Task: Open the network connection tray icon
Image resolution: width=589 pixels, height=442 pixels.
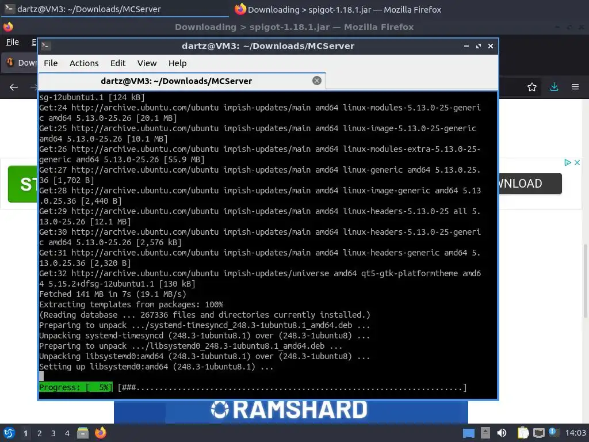Action: click(x=538, y=433)
